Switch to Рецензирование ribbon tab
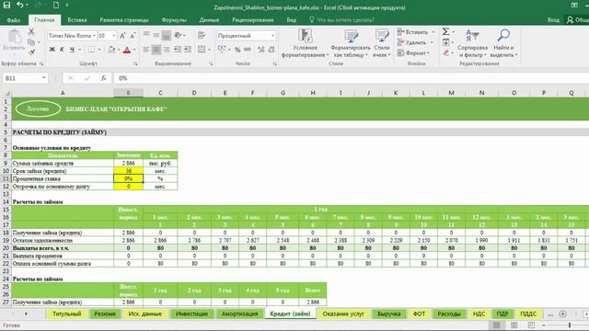Screen dimensions: 589x331 [x=253, y=20]
